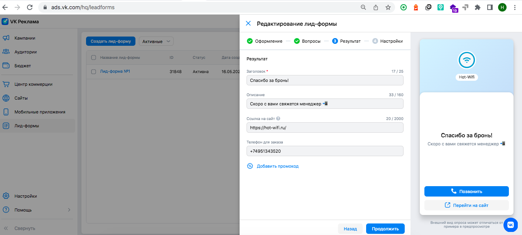Focus the Телефон для заказа input field
The width and height of the screenshot is (522, 235).
click(325, 151)
